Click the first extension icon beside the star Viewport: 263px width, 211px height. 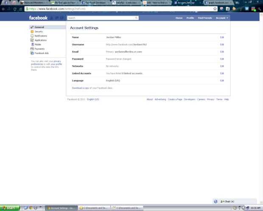click(x=221, y=9)
